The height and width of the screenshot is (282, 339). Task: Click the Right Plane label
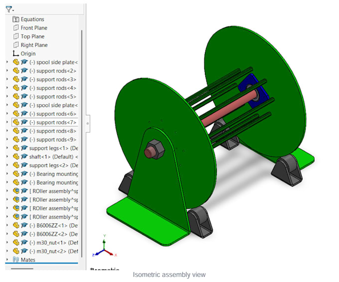click(x=34, y=45)
